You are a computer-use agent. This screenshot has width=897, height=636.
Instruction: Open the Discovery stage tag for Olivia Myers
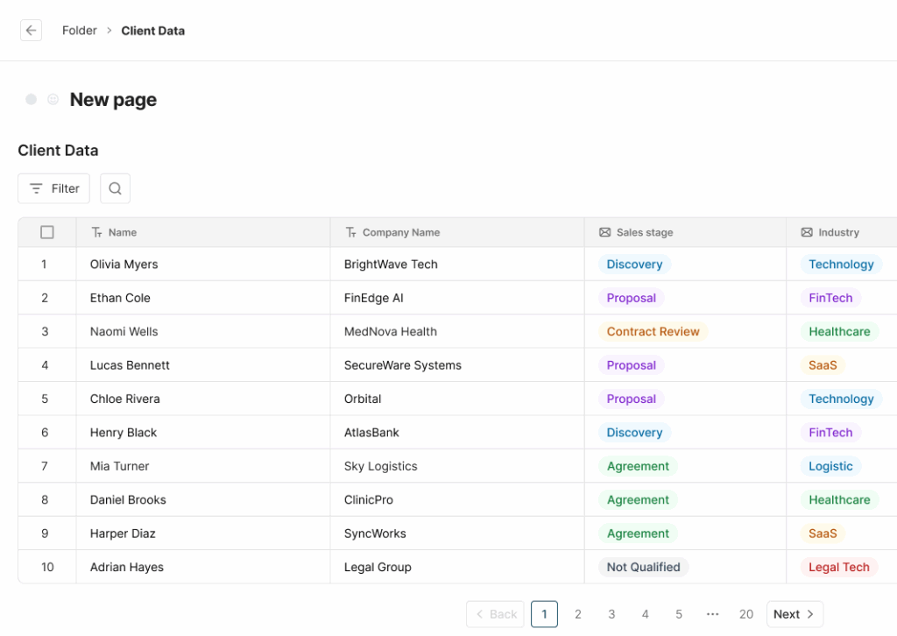click(x=634, y=265)
